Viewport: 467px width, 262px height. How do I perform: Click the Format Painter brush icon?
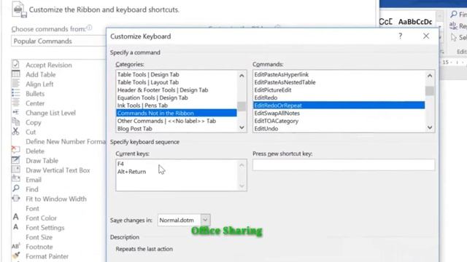[x=16, y=255]
